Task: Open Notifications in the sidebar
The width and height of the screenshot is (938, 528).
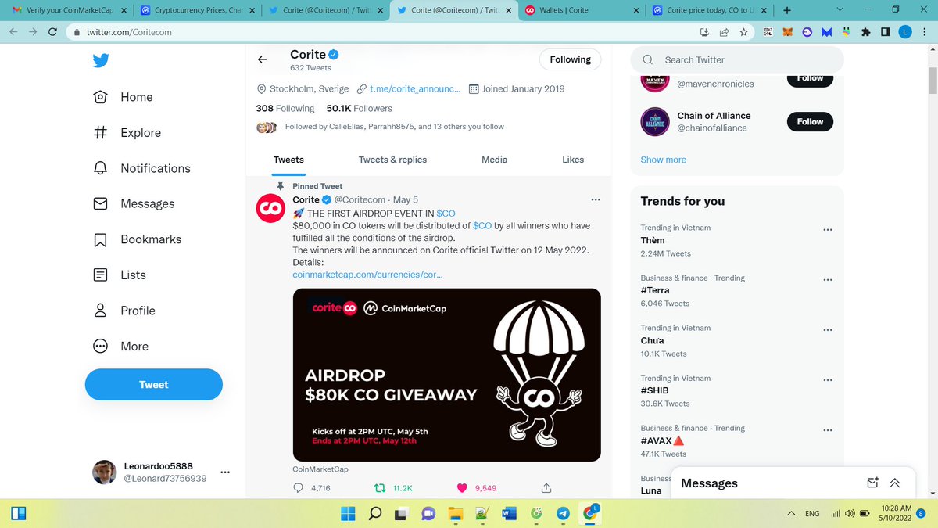Action: (141, 168)
